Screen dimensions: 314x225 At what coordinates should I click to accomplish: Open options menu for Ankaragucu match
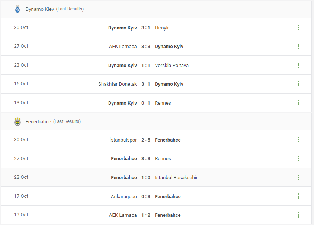point(299,196)
